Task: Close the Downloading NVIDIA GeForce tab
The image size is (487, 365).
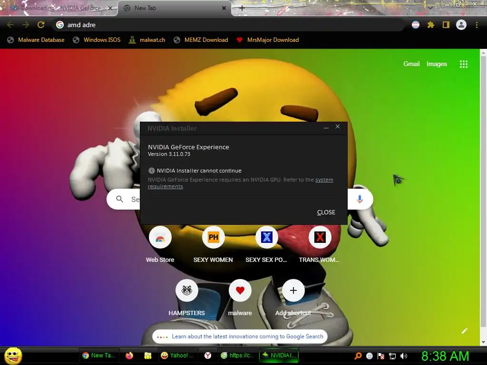Action: point(110,8)
